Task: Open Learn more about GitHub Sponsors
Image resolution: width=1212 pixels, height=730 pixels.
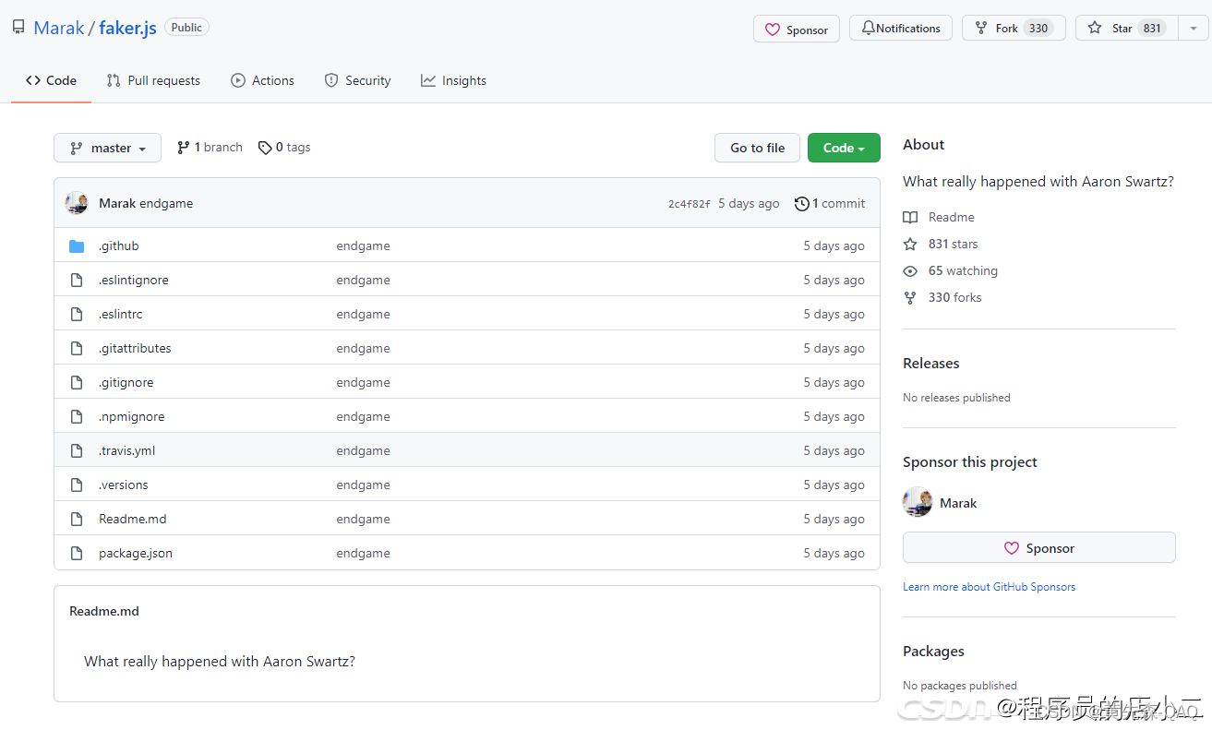Action: point(989,587)
